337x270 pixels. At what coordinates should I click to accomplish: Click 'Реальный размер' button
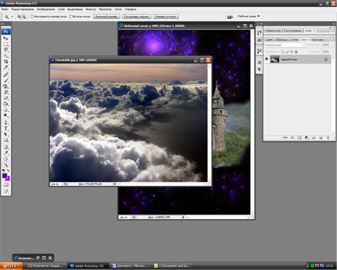(x=106, y=16)
